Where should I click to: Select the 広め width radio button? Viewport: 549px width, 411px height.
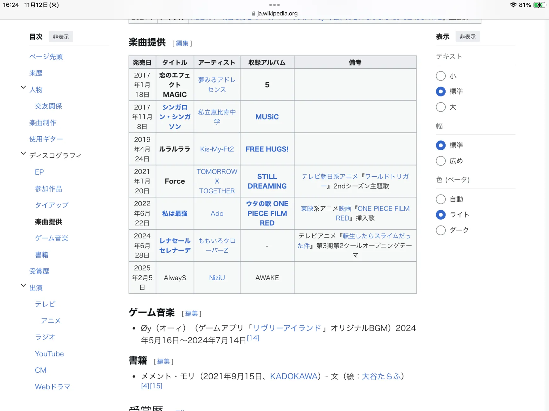tap(441, 161)
